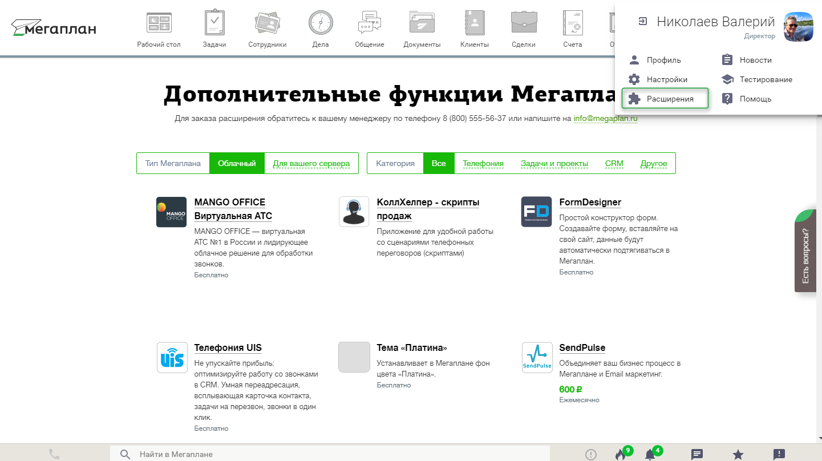Screen dimensions: 822x461
Task: Click the Платина grey theme thumbnail
Action: tap(354, 357)
